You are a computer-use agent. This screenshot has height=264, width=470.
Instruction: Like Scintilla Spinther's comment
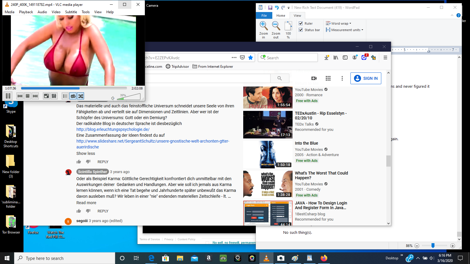(79, 211)
